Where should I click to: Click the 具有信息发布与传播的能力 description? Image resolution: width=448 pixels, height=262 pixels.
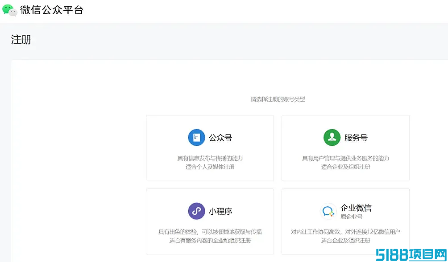(210, 158)
